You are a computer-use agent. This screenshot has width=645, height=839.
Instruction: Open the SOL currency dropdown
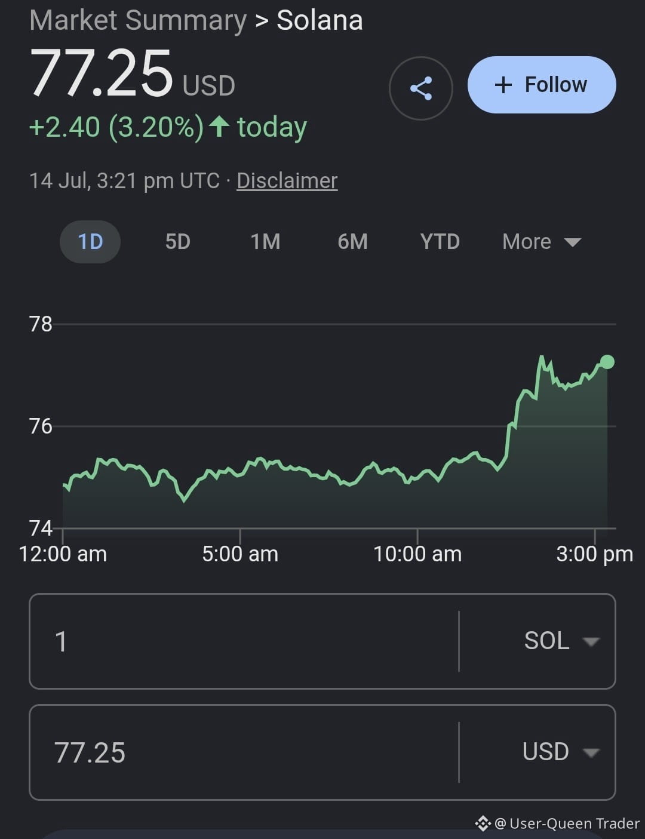coord(560,641)
